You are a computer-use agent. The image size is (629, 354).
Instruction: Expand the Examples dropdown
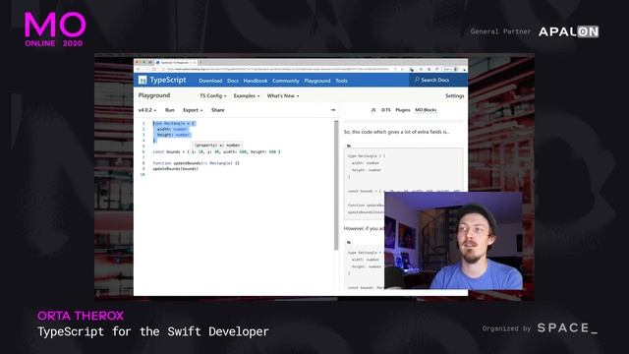tap(247, 96)
